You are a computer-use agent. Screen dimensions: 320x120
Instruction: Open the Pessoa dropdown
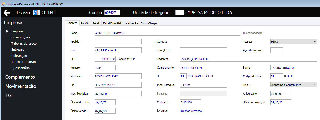294,42
